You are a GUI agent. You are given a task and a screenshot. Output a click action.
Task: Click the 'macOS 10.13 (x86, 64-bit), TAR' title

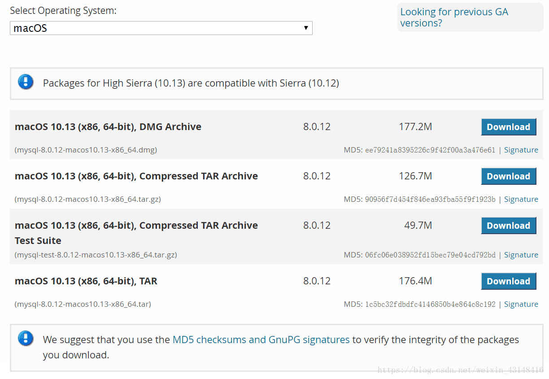coord(86,281)
